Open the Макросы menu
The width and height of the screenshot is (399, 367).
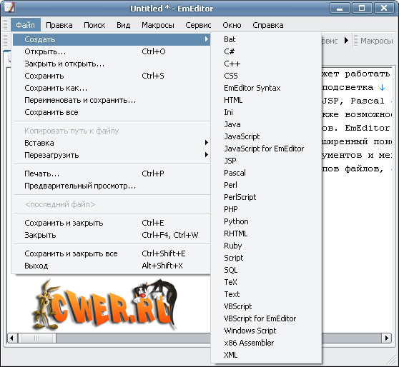[158, 25]
